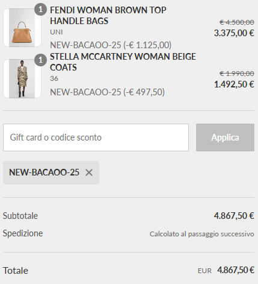The width and height of the screenshot is (258, 284).
Task: Select the Stella McCartney Woman Beige Coats title
Action: [123, 62]
